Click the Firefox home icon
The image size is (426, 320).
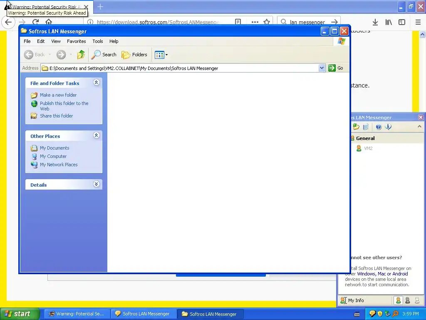click(49, 22)
